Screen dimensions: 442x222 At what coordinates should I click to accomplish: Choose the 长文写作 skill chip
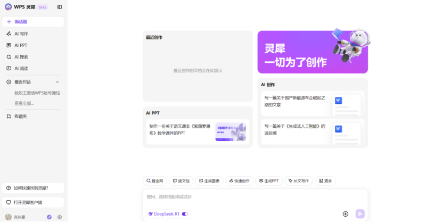[x=299, y=181]
